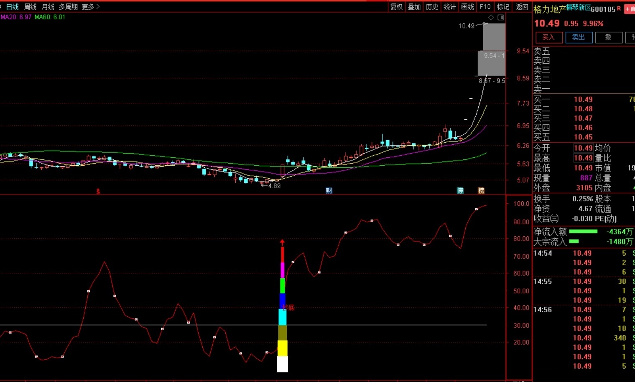Click the 9.96% change percentage
This screenshot has width=635, height=382.
(593, 24)
